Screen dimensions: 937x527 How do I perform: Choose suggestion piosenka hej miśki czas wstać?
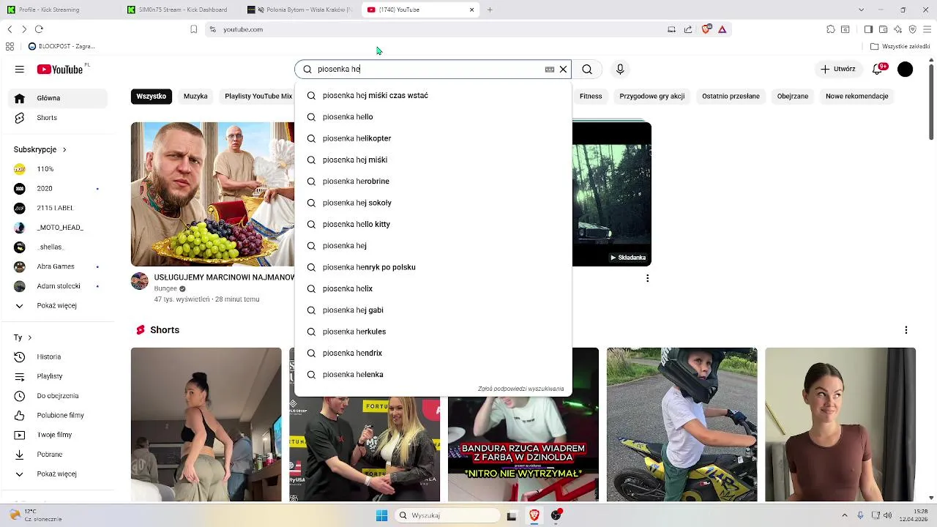(x=433, y=96)
